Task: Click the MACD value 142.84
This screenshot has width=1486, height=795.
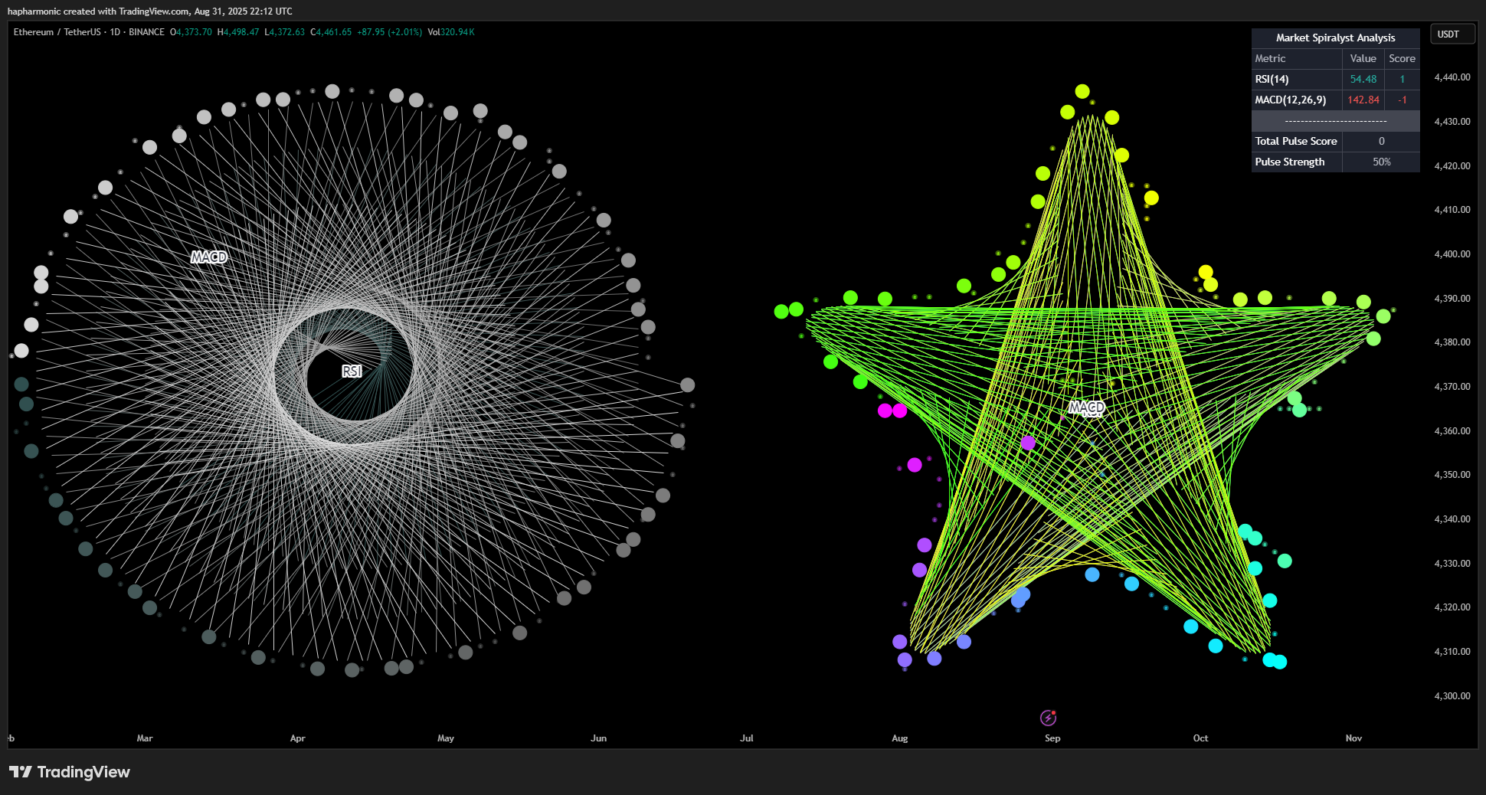Action: pos(1363,100)
